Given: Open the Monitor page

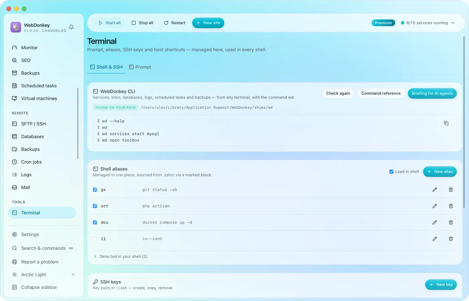Looking at the screenshot, I should tap(42, 47).
